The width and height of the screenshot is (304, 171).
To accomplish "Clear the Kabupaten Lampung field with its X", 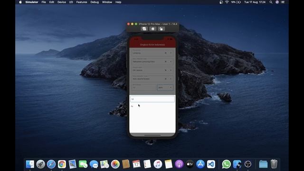I will pos(166,62).
